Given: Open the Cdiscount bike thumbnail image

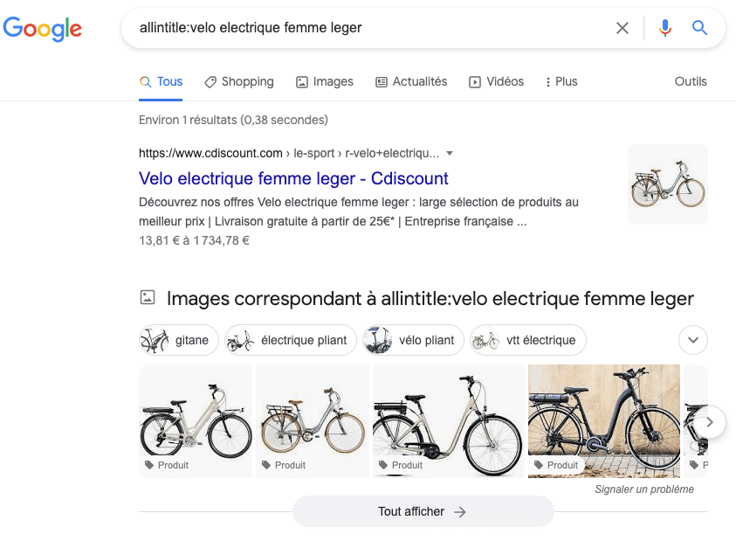Looking at the screenshot, I should tap(667, 184).
